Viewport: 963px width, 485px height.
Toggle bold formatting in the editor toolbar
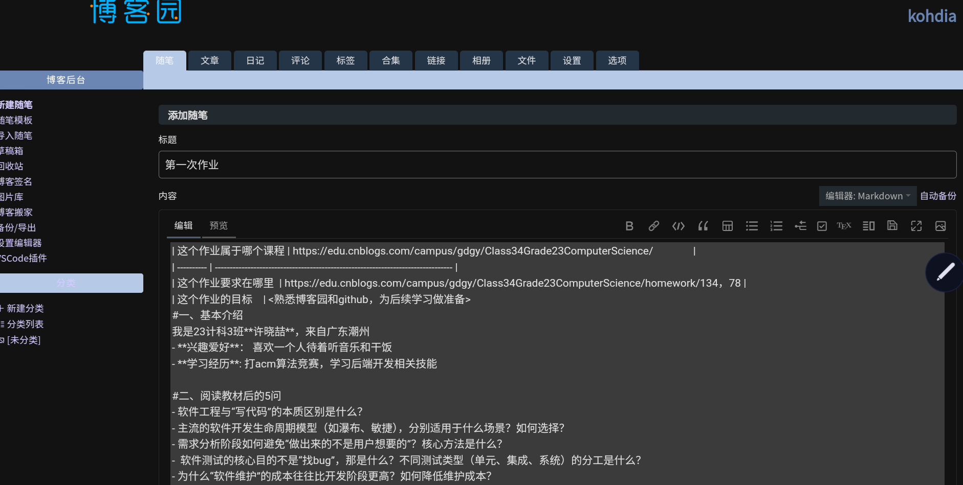[x=629, y=225]
